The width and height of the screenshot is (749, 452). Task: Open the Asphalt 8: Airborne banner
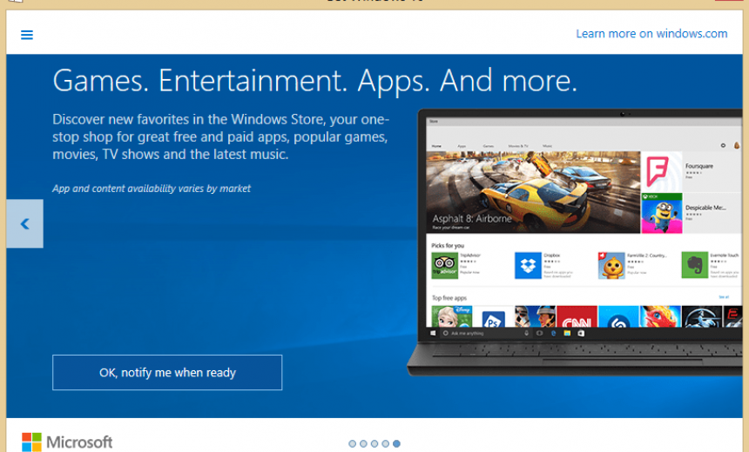pos(532,192)
